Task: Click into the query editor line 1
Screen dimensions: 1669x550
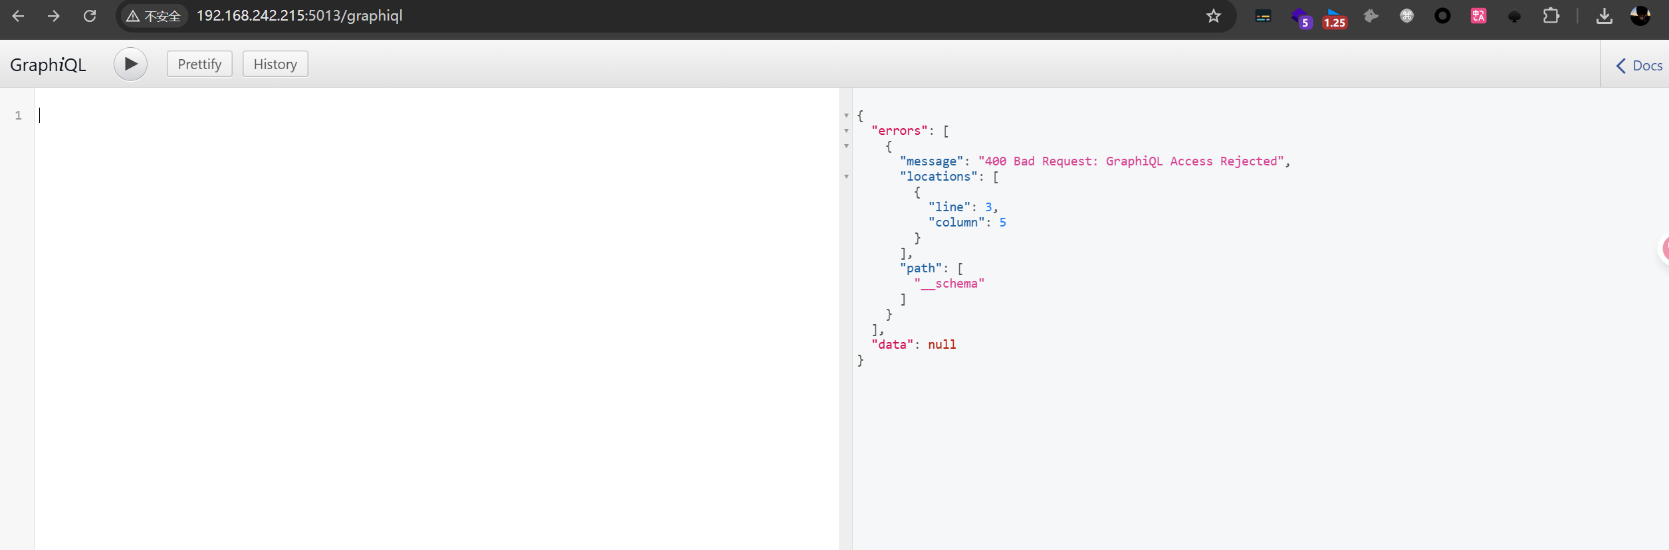Action: [x=399, y=116]
